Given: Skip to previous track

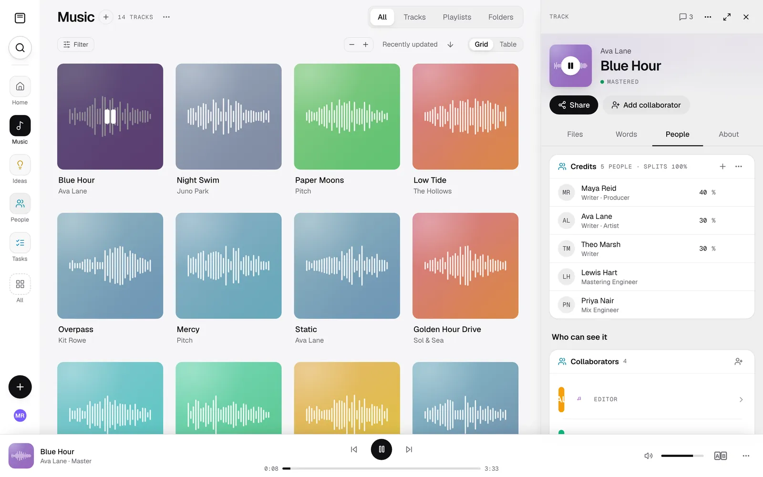Looking at the screenshot, I should [x=354, y=449].
